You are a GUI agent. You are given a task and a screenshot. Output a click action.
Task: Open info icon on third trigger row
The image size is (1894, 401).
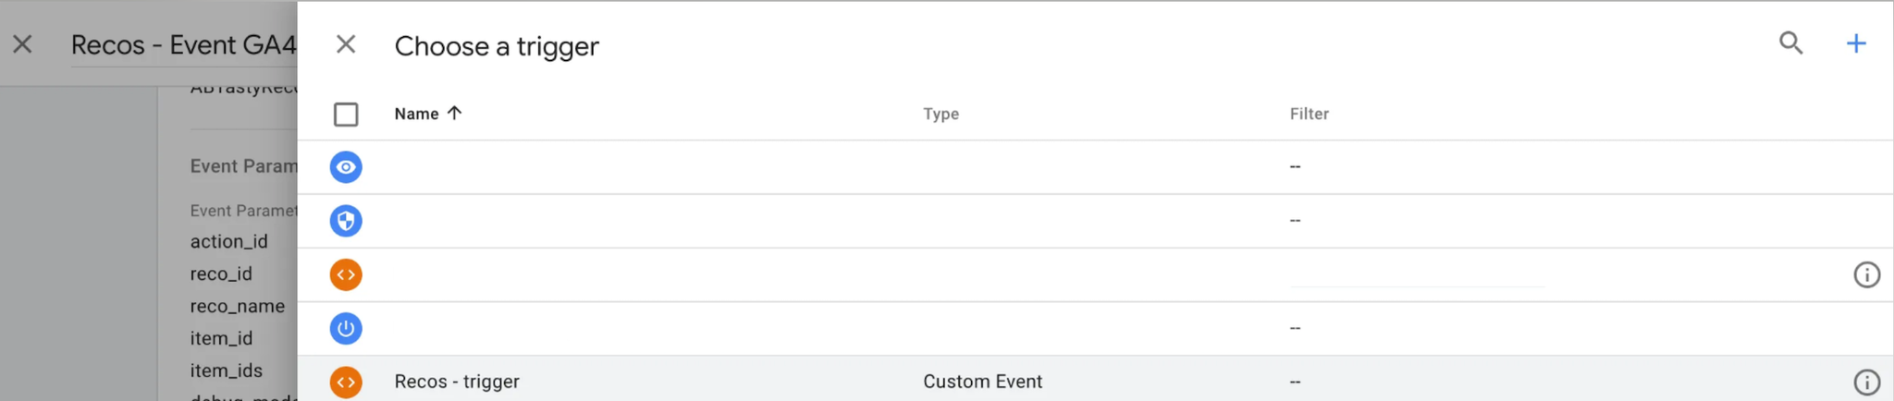click(1866, 274)
